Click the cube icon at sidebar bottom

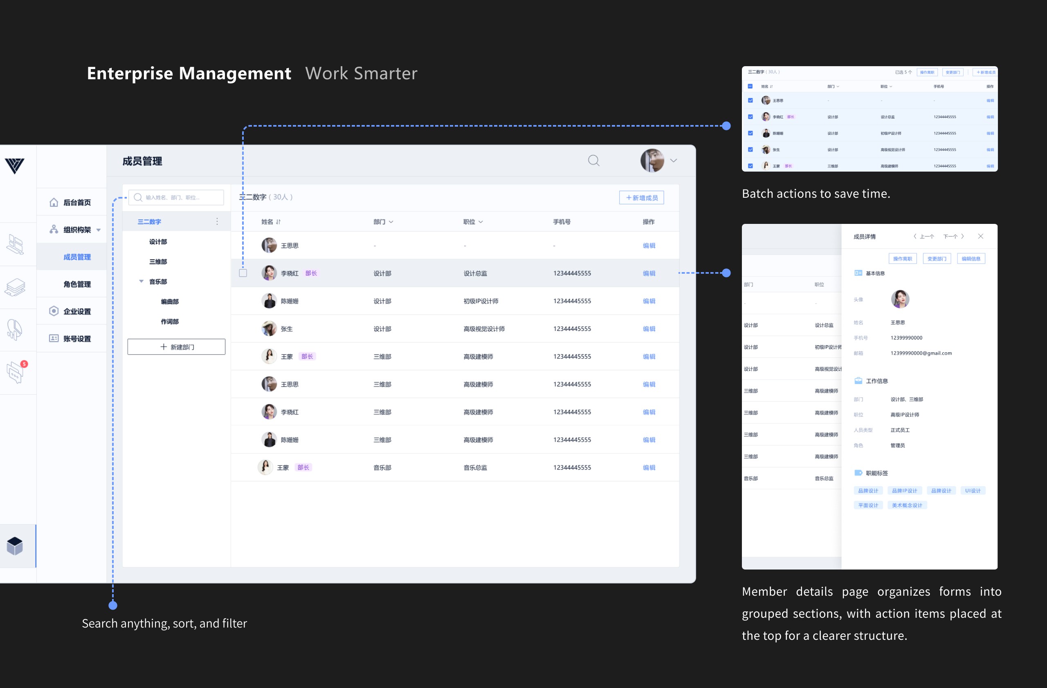[x=15, y=546]
